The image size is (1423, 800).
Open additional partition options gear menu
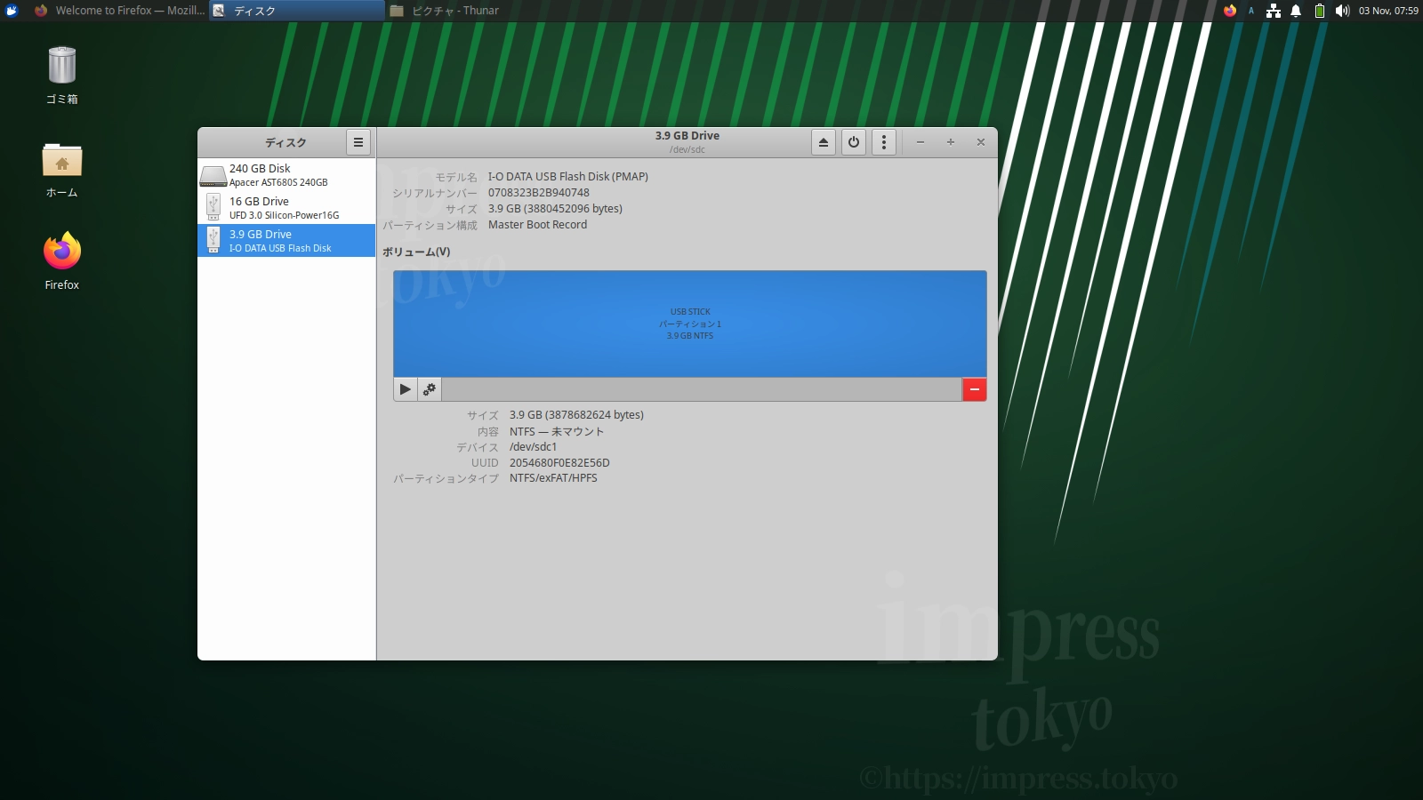430,389
